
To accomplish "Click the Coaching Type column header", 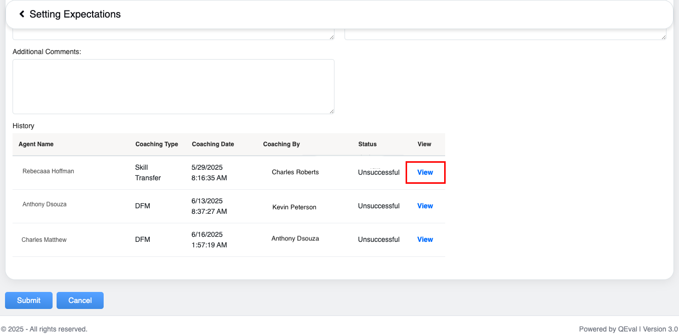I will 157,144.
